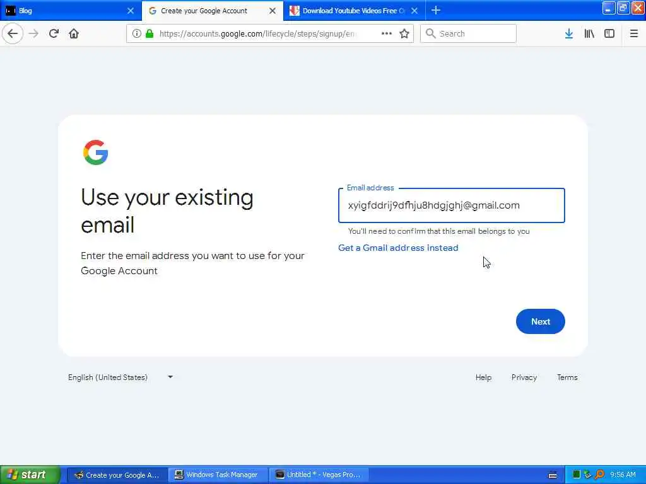
Task: Select Untitled Vegas Pro taskbar item
Action: point(319,475)
